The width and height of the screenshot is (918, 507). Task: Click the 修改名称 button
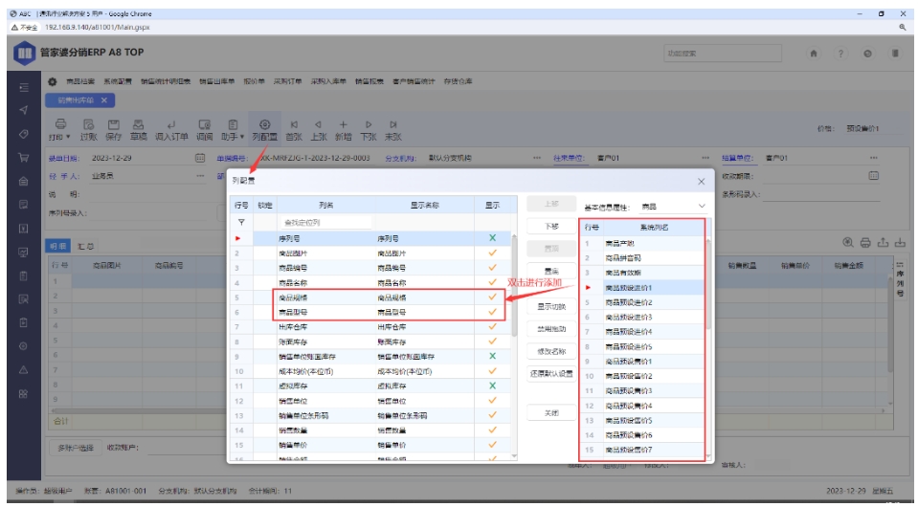click(551, 351)
